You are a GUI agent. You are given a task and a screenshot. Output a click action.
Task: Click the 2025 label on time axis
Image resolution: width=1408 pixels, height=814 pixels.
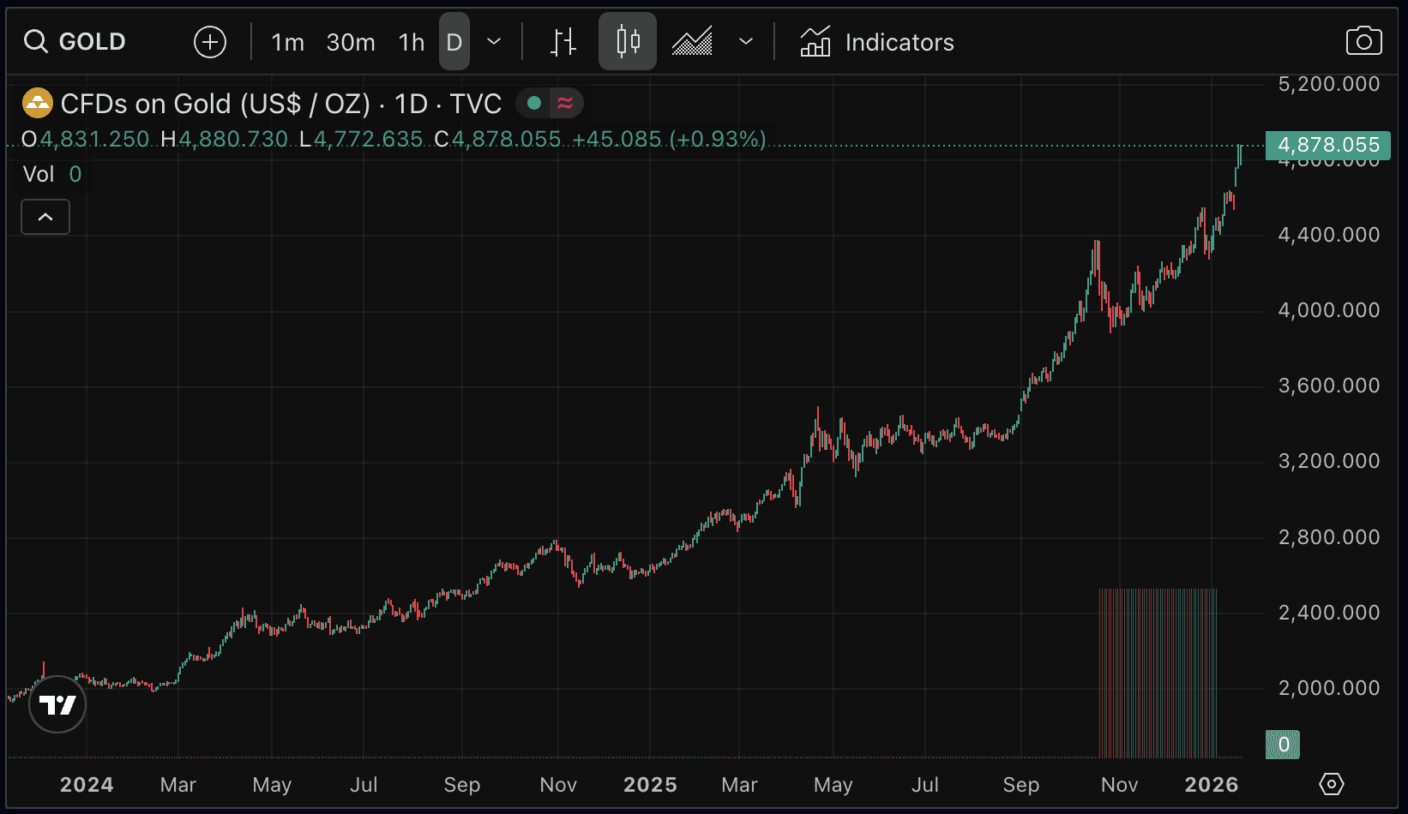[x=650, y=785]
